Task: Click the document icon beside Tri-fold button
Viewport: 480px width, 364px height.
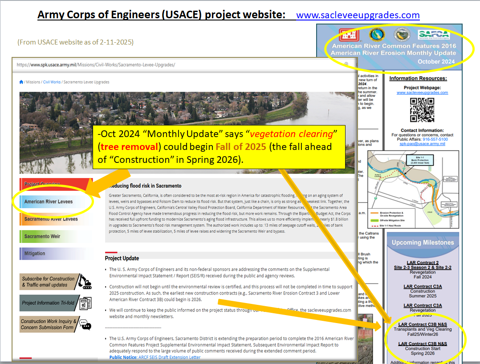Action: 85,303
